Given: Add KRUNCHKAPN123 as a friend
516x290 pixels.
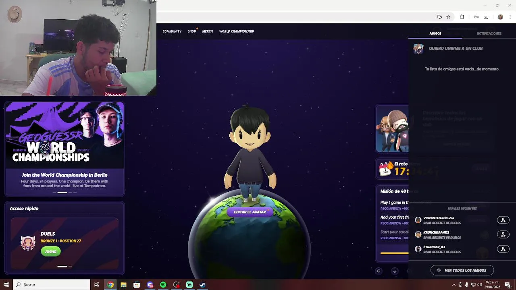Looking at the screenshot, I should (x=503, y=234).
